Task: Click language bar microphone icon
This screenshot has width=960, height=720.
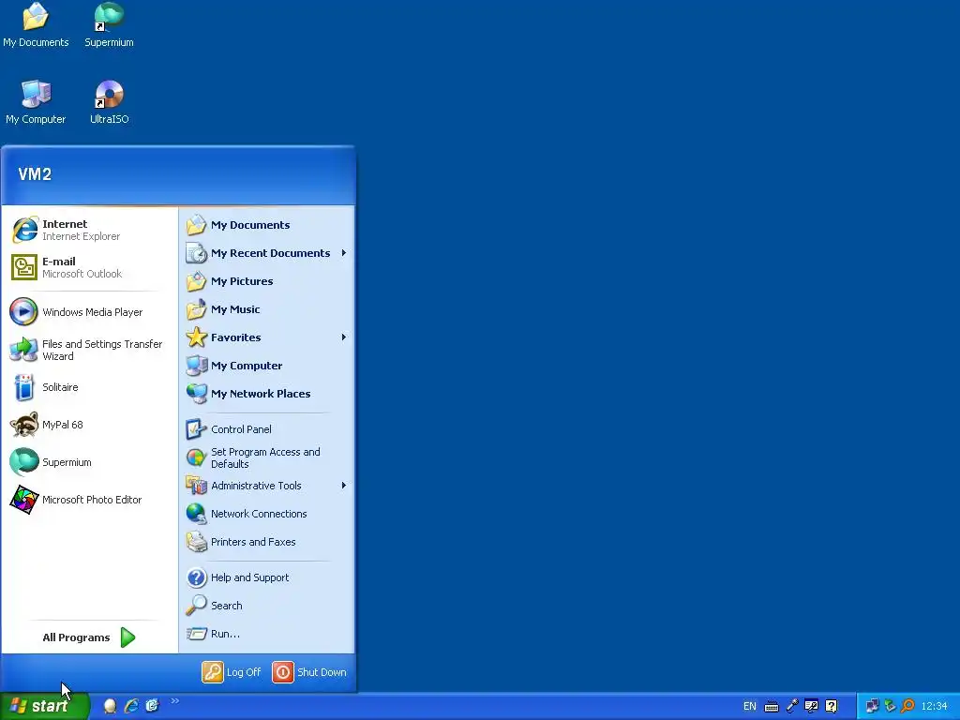Action: coord(791,706)
